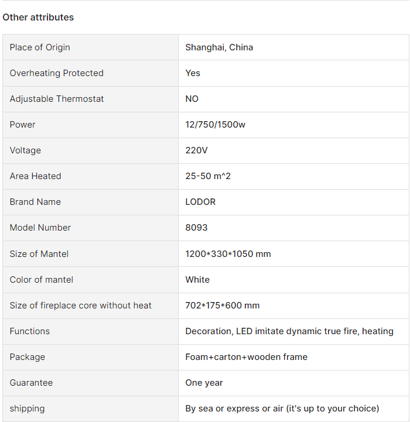Image resolution: width=410 pixels, height=422 pixels.
Task: Click the model number '8093'
Action: [196, 228]
